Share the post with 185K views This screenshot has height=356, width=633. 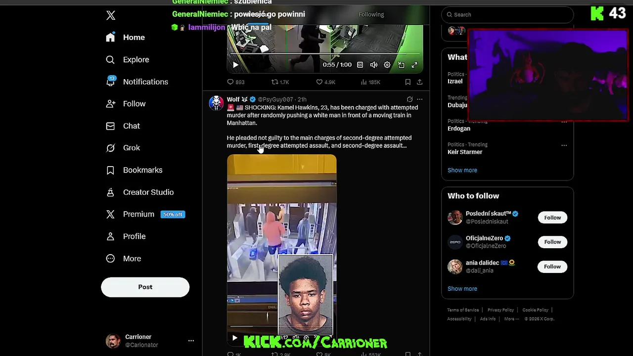coord(419,82)
